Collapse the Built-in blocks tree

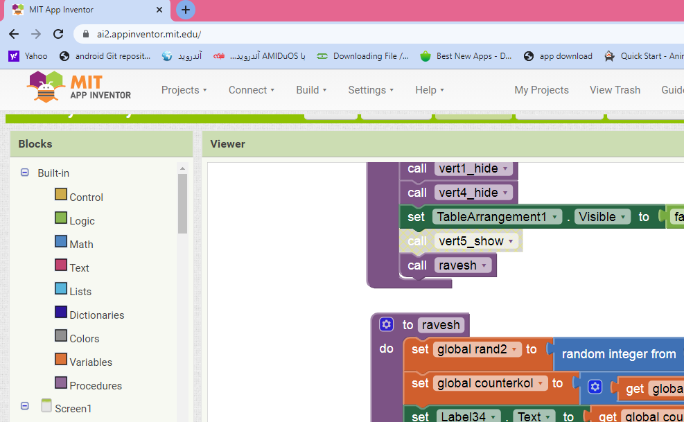coord(25,173)
